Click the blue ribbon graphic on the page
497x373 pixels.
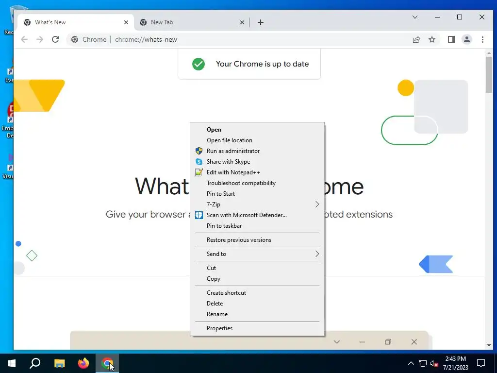pos(436,264)
